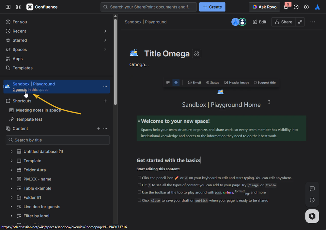Click the Content section heading
Viewport: 326px width, 230px height.
(x=20, y=129)
